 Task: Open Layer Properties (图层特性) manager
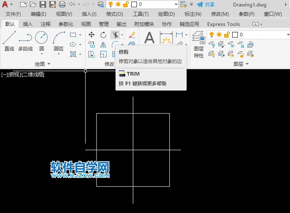point(199,44)
